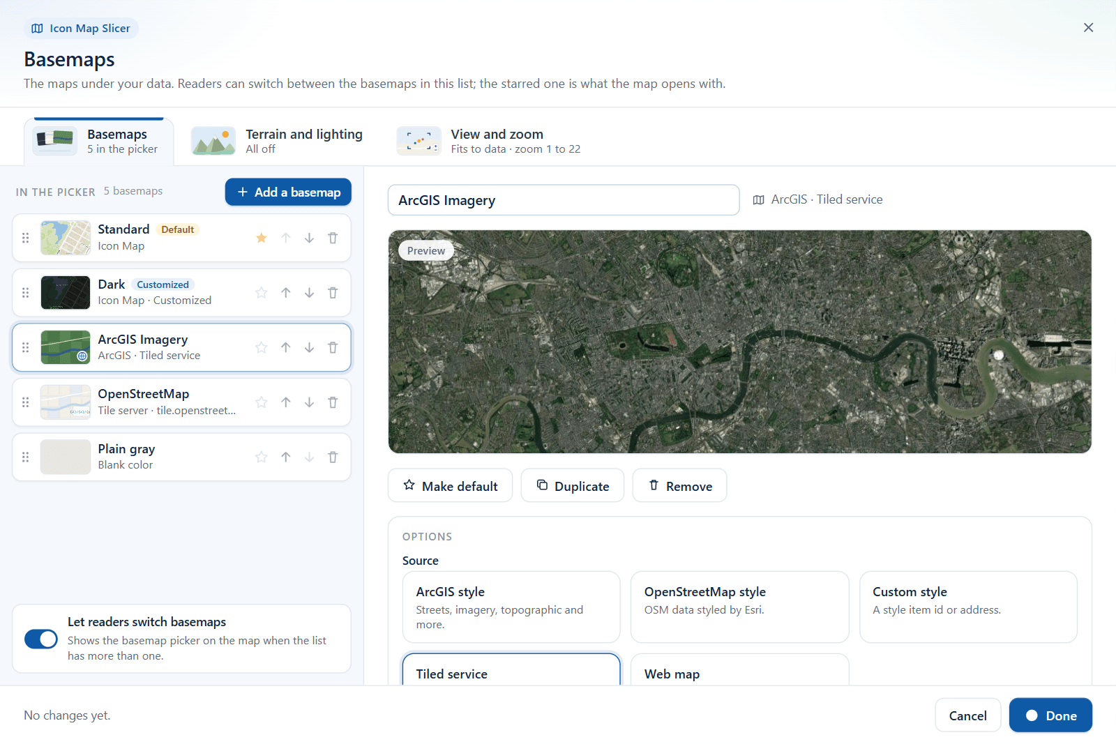Star the Dark basemap as default
This screenshot has height=744, width=1116.
[262, 293]
